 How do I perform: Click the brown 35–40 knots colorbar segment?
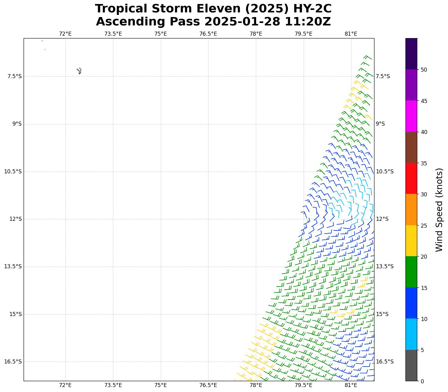pos(411,147)
